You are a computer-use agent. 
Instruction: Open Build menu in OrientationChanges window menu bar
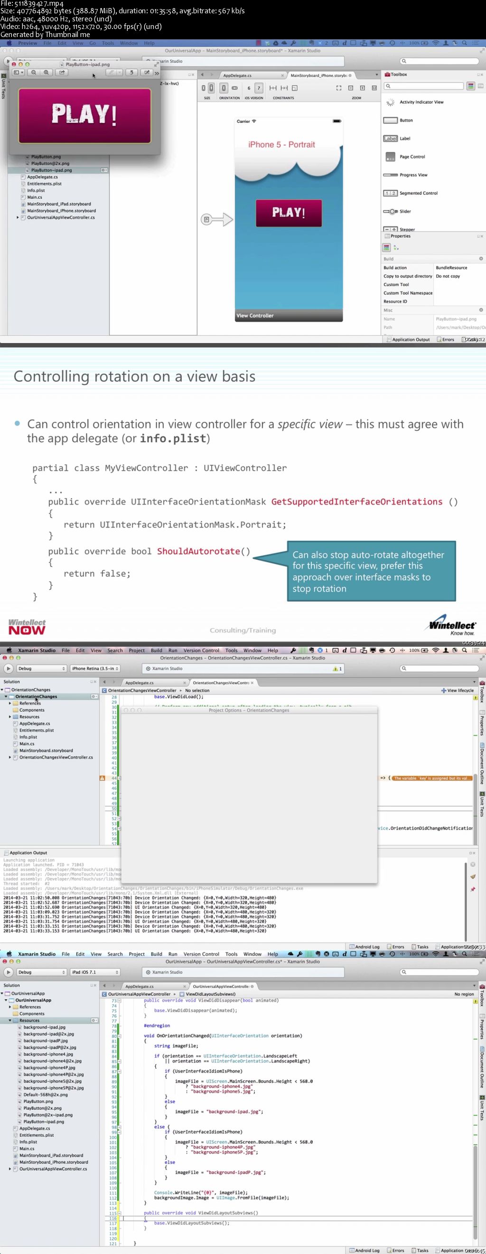click(156, 650)
